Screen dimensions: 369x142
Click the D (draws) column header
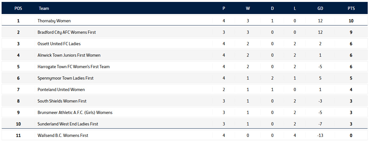pos(272,9)
